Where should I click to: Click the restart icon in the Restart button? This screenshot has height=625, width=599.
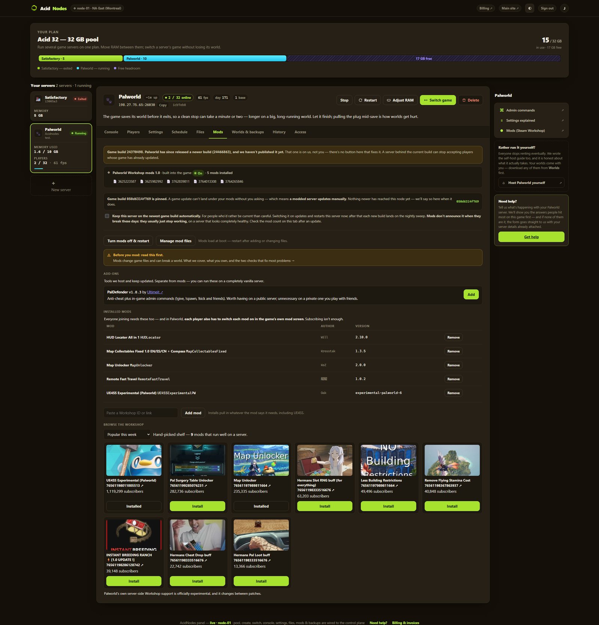pos(361,100)
